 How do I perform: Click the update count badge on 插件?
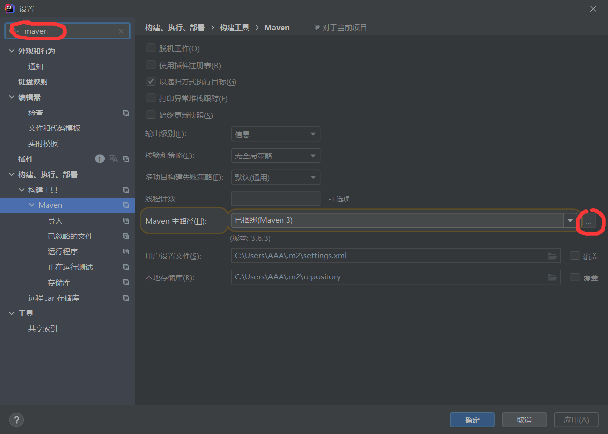pos(100,158)
